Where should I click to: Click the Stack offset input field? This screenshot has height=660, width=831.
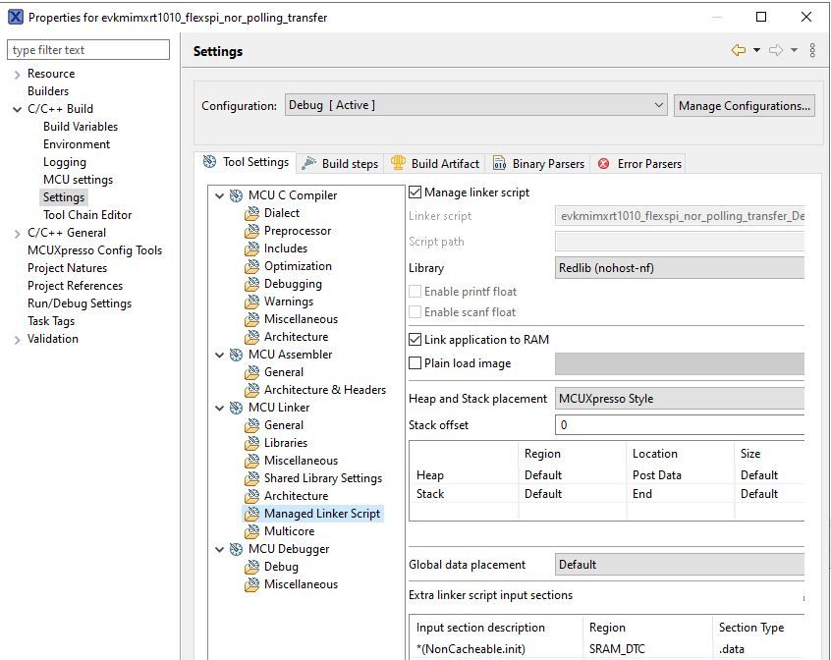click(x=680, y=425)
